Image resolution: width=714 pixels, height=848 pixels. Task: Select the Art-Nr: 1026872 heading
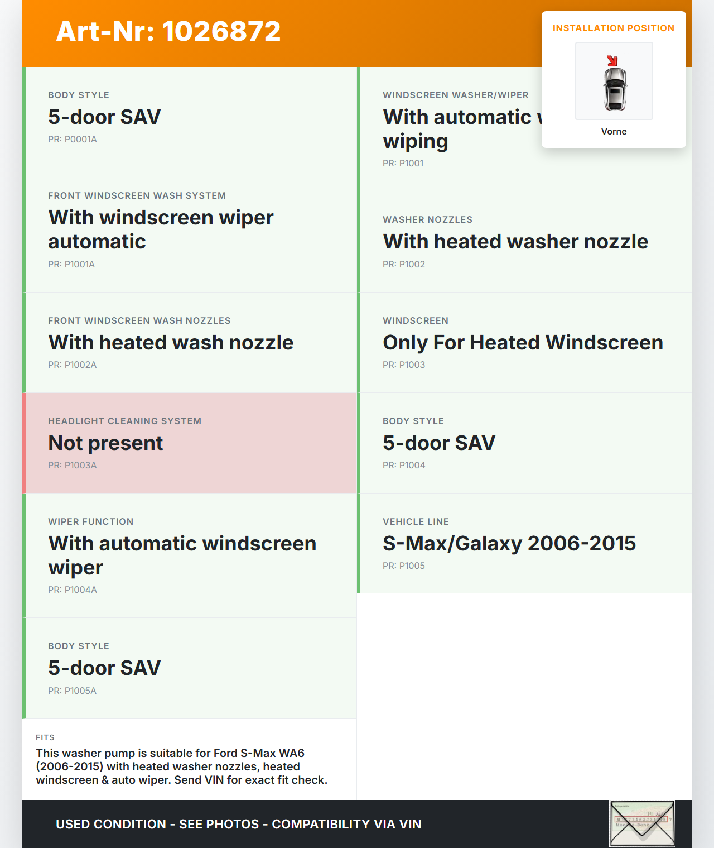click(x=168, y=31)
